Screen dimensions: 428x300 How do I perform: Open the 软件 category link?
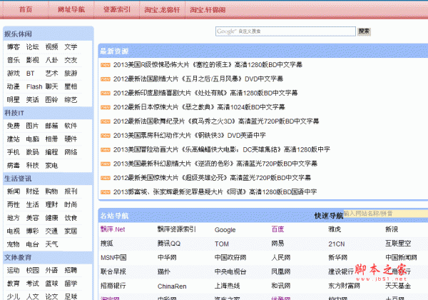pyautogui.click(x=71, y=126)
